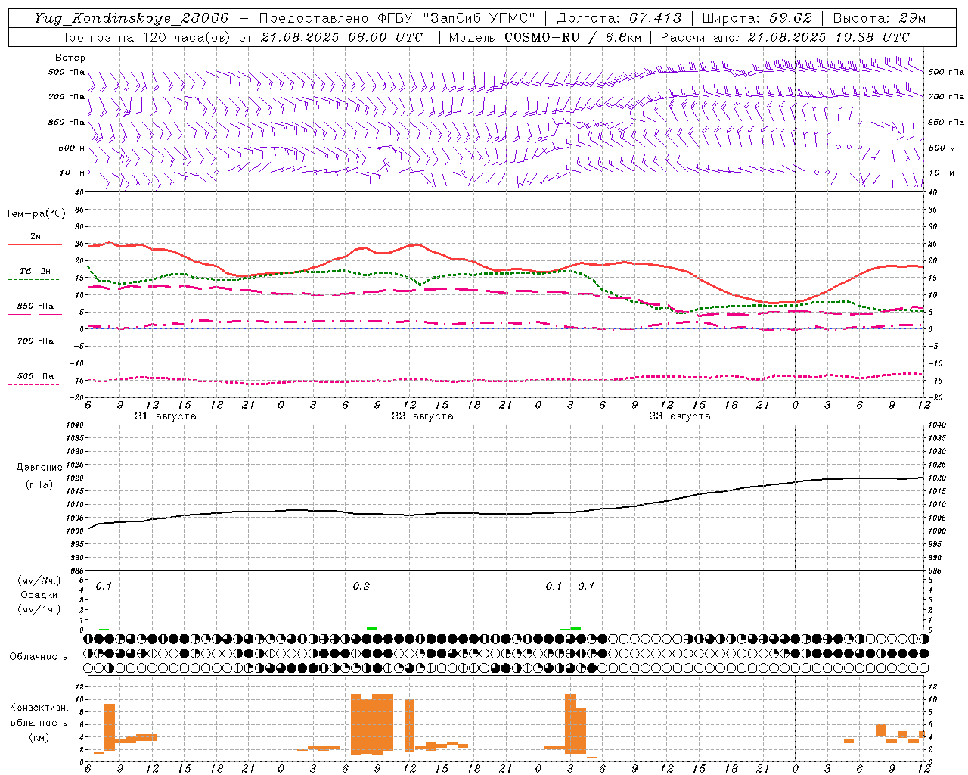
Task: Click the Давление pressure panel label
Action: click(39, 468)
